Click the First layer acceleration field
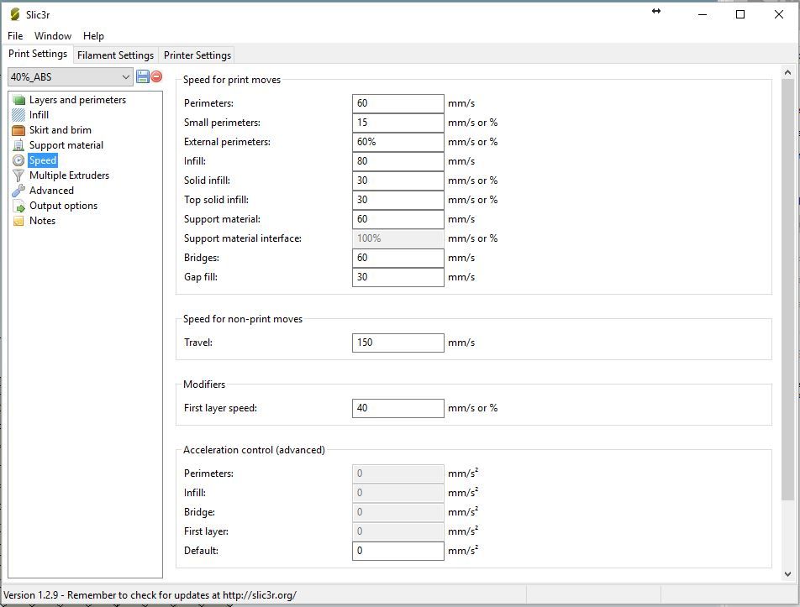 click(398, 531)
